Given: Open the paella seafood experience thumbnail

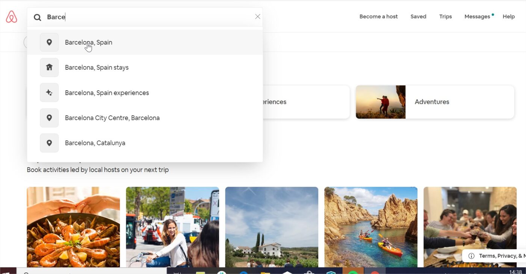Looking at the screenshot, I should click(x=73, y=227).
